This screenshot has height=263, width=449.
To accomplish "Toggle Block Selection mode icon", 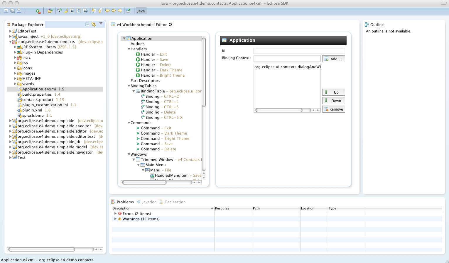I will tap(72, 11).
